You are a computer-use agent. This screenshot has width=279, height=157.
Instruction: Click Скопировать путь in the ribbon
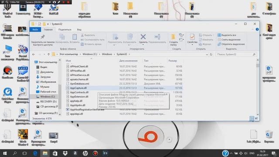coord(92,40)
